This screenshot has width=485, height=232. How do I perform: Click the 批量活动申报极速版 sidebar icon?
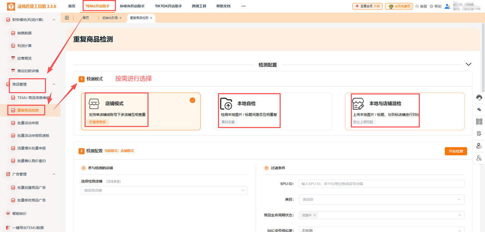pos(13,135)
